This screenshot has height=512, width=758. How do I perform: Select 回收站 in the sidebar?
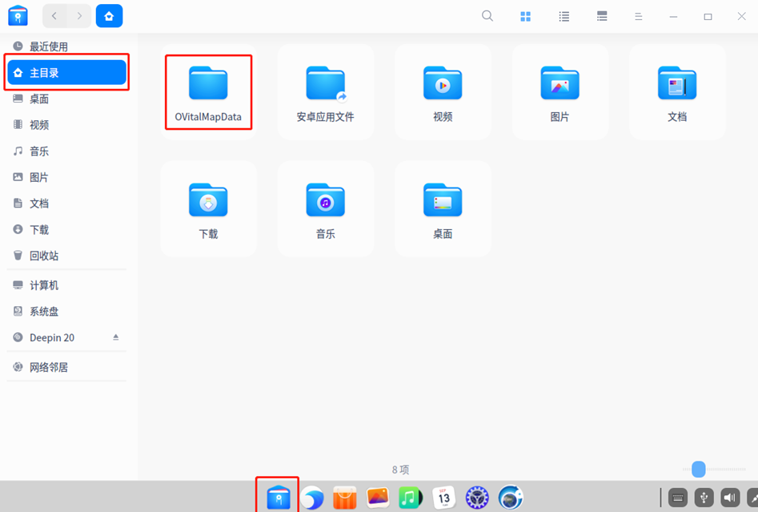pos(43,256)
